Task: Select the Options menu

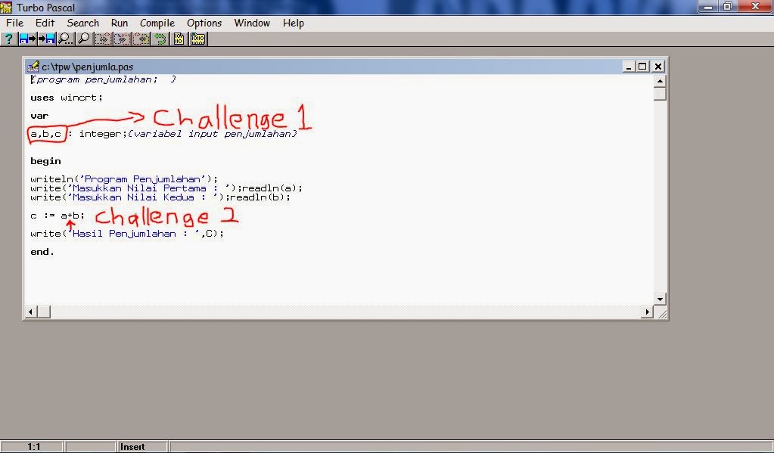Action: tap(204, 23)
